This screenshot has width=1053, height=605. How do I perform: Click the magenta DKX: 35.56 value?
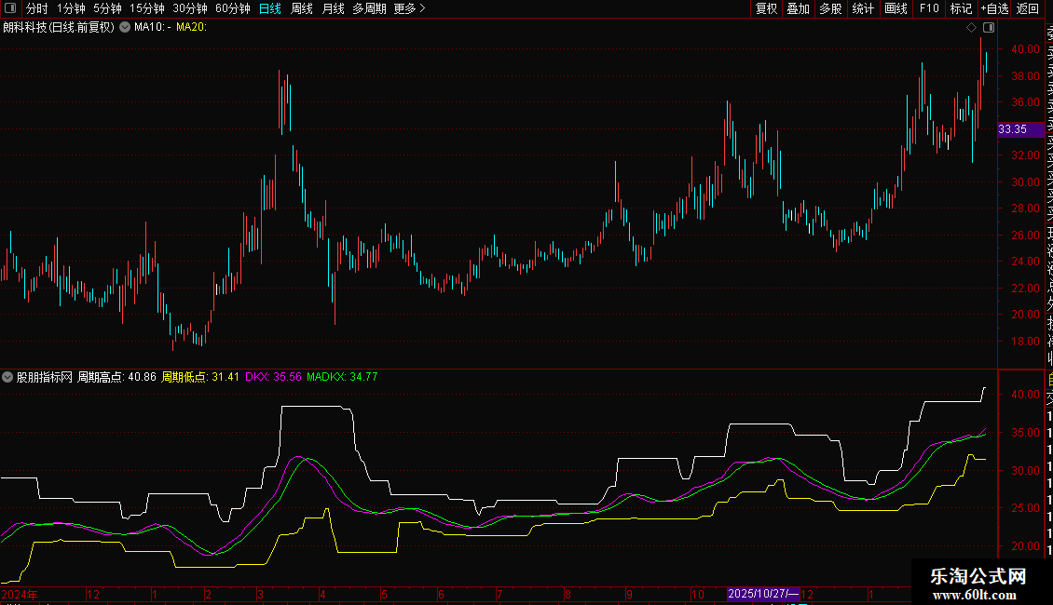point(273,377)
